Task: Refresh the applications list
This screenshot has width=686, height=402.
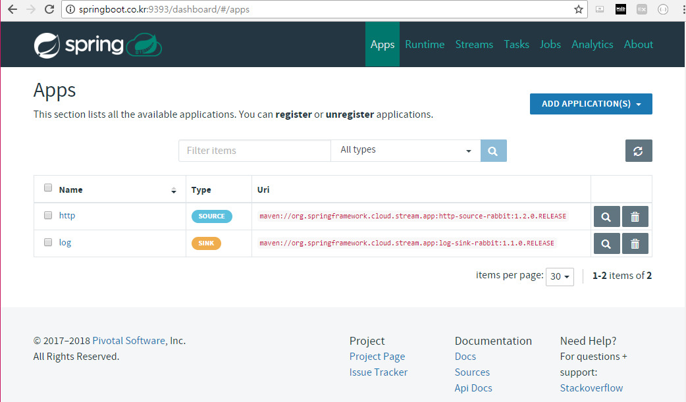Action: pos(638,151)
